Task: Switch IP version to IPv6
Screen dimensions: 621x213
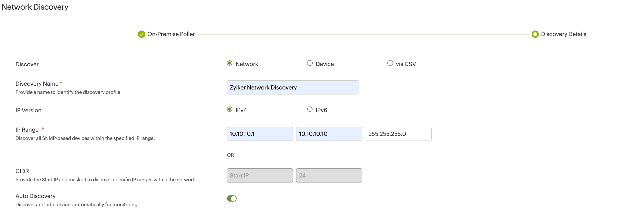Action: (x=310, y=109)
